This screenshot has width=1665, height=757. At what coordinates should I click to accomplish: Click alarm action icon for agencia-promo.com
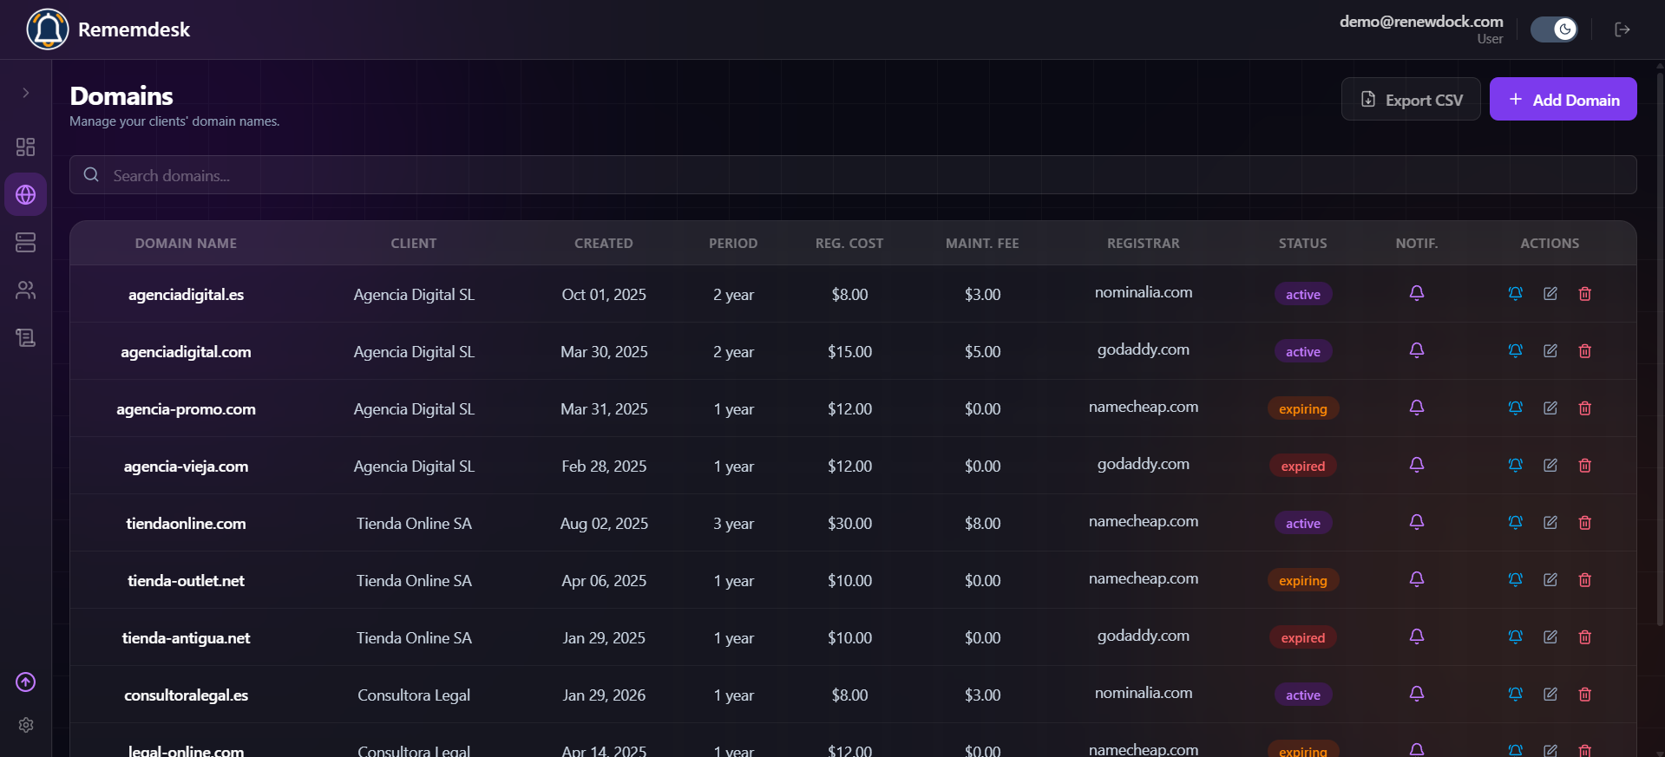(x=1516, y=408)
